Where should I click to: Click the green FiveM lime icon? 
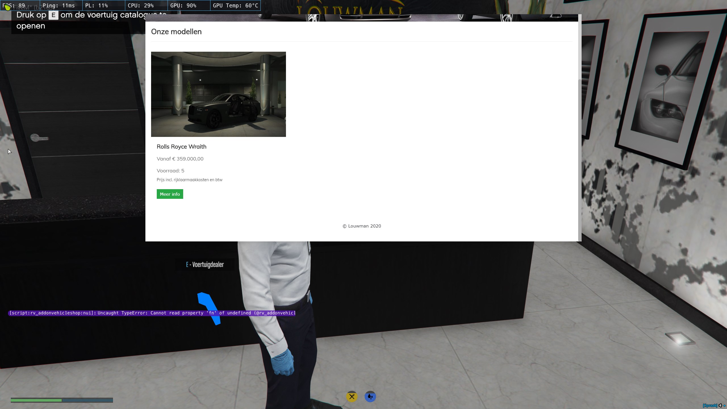pyautogui.click(x=8, y=7)
